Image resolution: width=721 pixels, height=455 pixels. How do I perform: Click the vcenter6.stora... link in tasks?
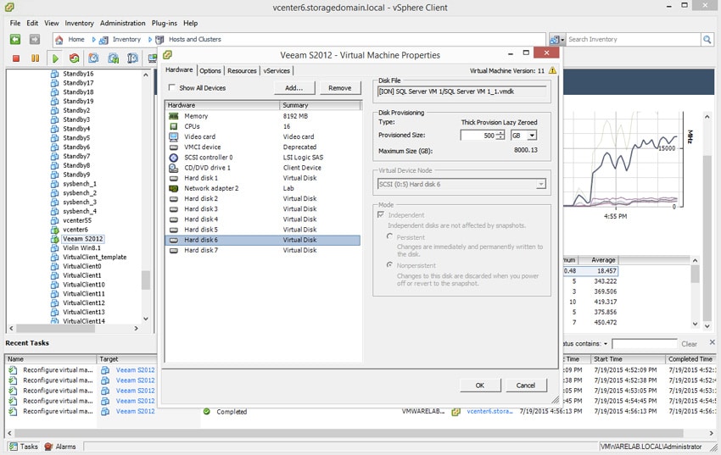tap(489, 412)
